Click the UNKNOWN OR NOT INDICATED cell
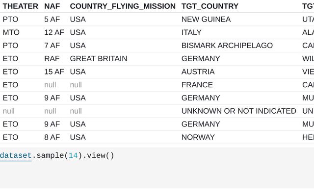314x196 pixels. 238,111
